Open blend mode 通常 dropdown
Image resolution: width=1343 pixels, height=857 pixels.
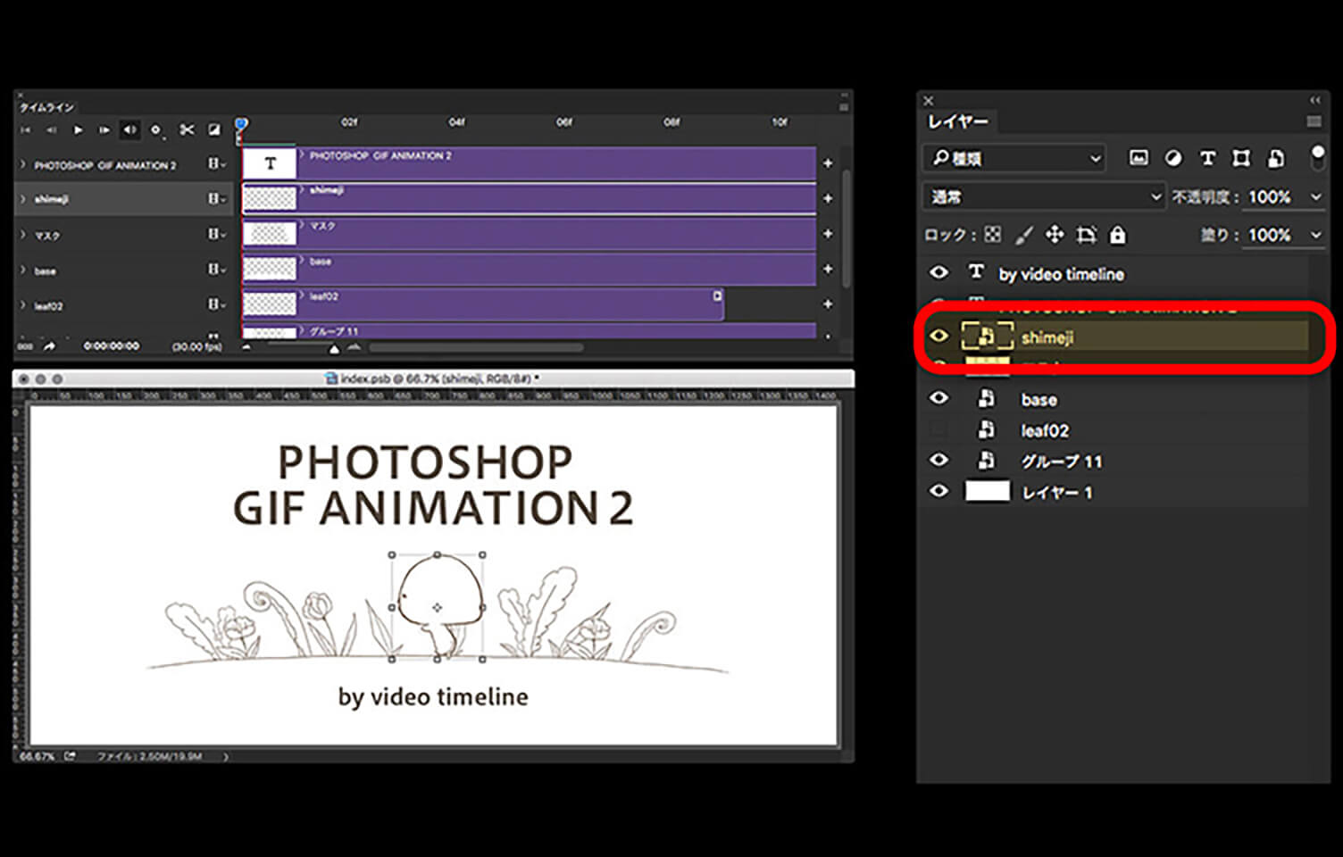coord(1043,196)
